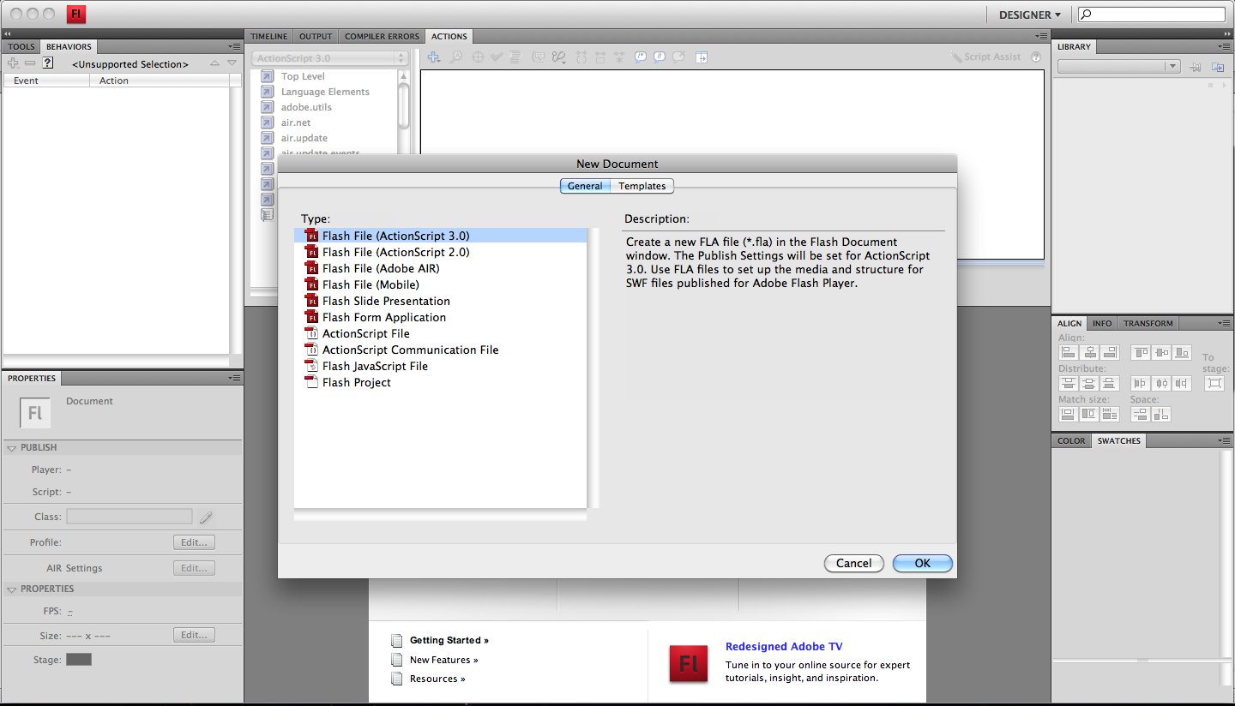Select Flash Project in type list
1235x706 pixels.
(441, 382)
